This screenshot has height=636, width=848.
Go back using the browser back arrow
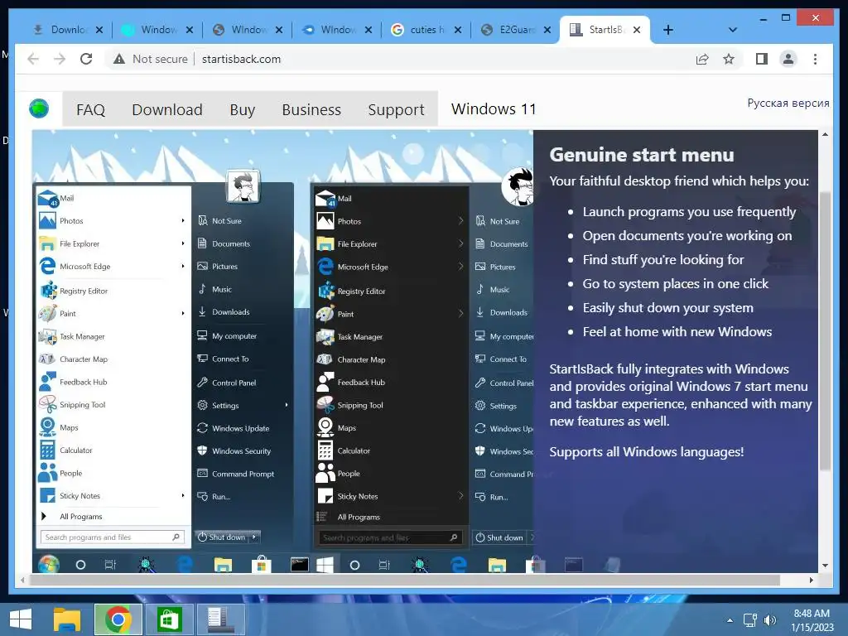33,59
